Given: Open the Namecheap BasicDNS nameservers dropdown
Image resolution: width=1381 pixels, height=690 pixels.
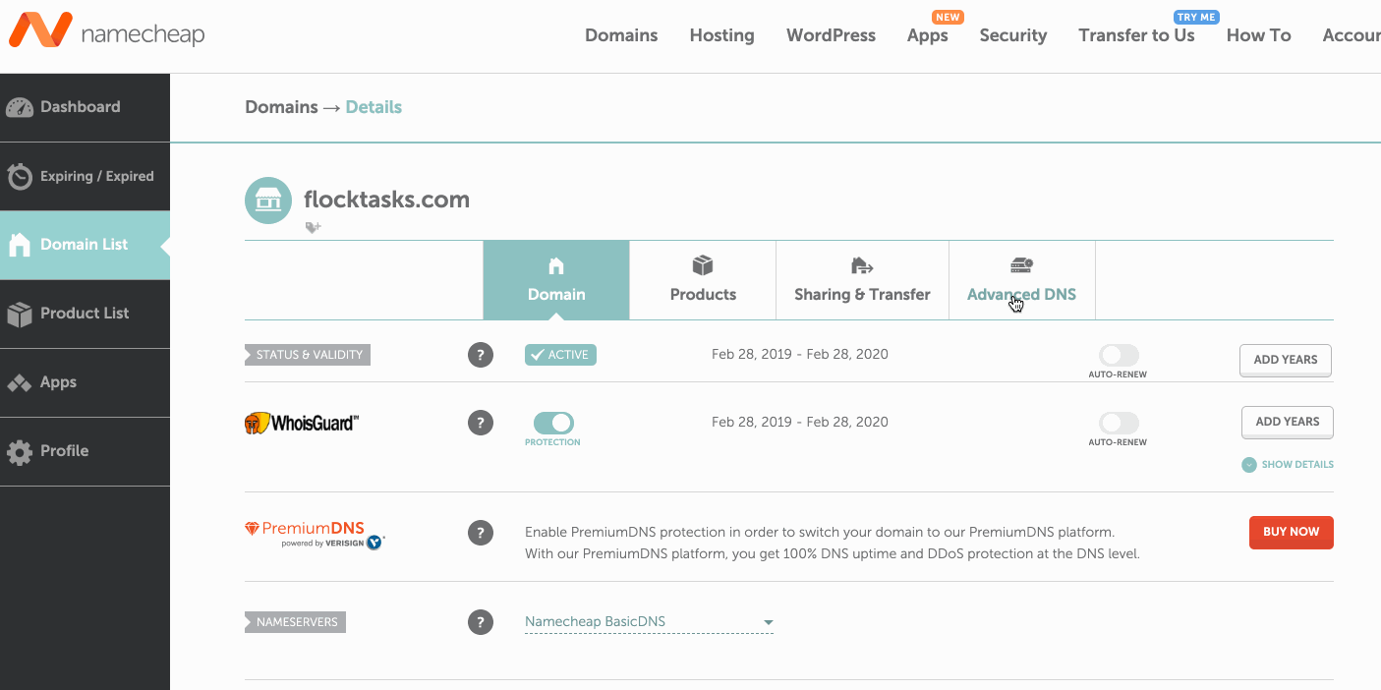Looking at the screenshot, I should pyautogui.click(x=649, y=622).
